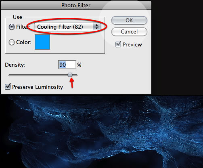Open the Cooling Filter (82) dropdown
The width and height of the screenshot is (203, 168).
click(x=67, y=27)
